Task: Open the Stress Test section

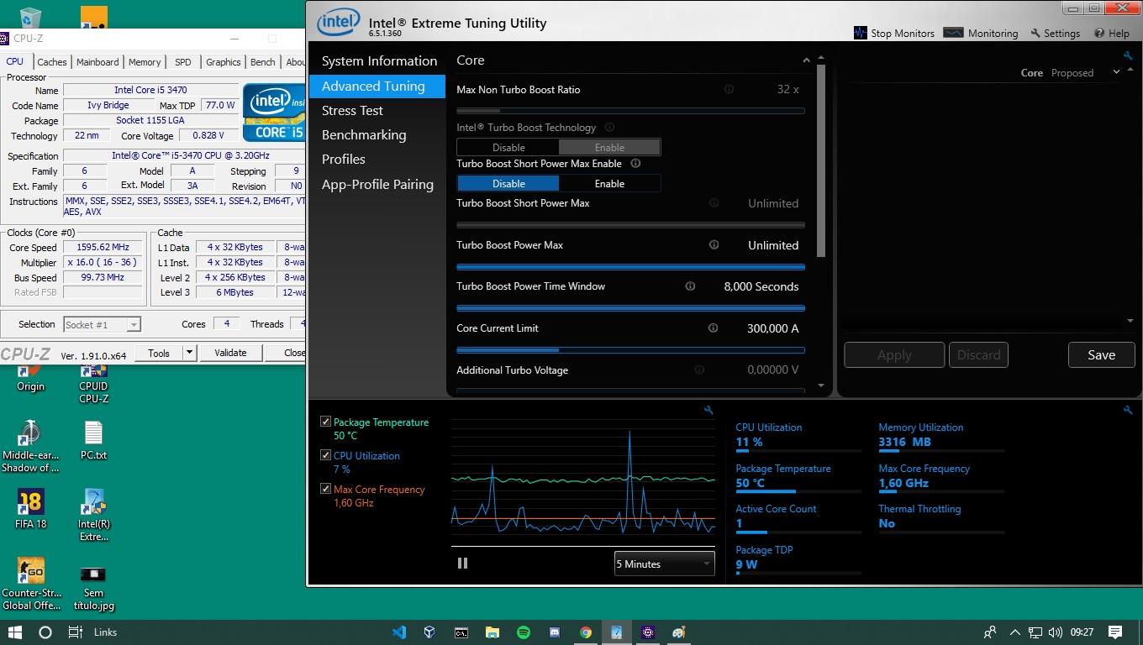Action: pyautogui.click(x=377, y=111)
